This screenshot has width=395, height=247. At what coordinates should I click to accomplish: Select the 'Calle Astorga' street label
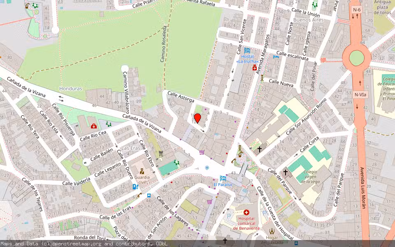181,96
